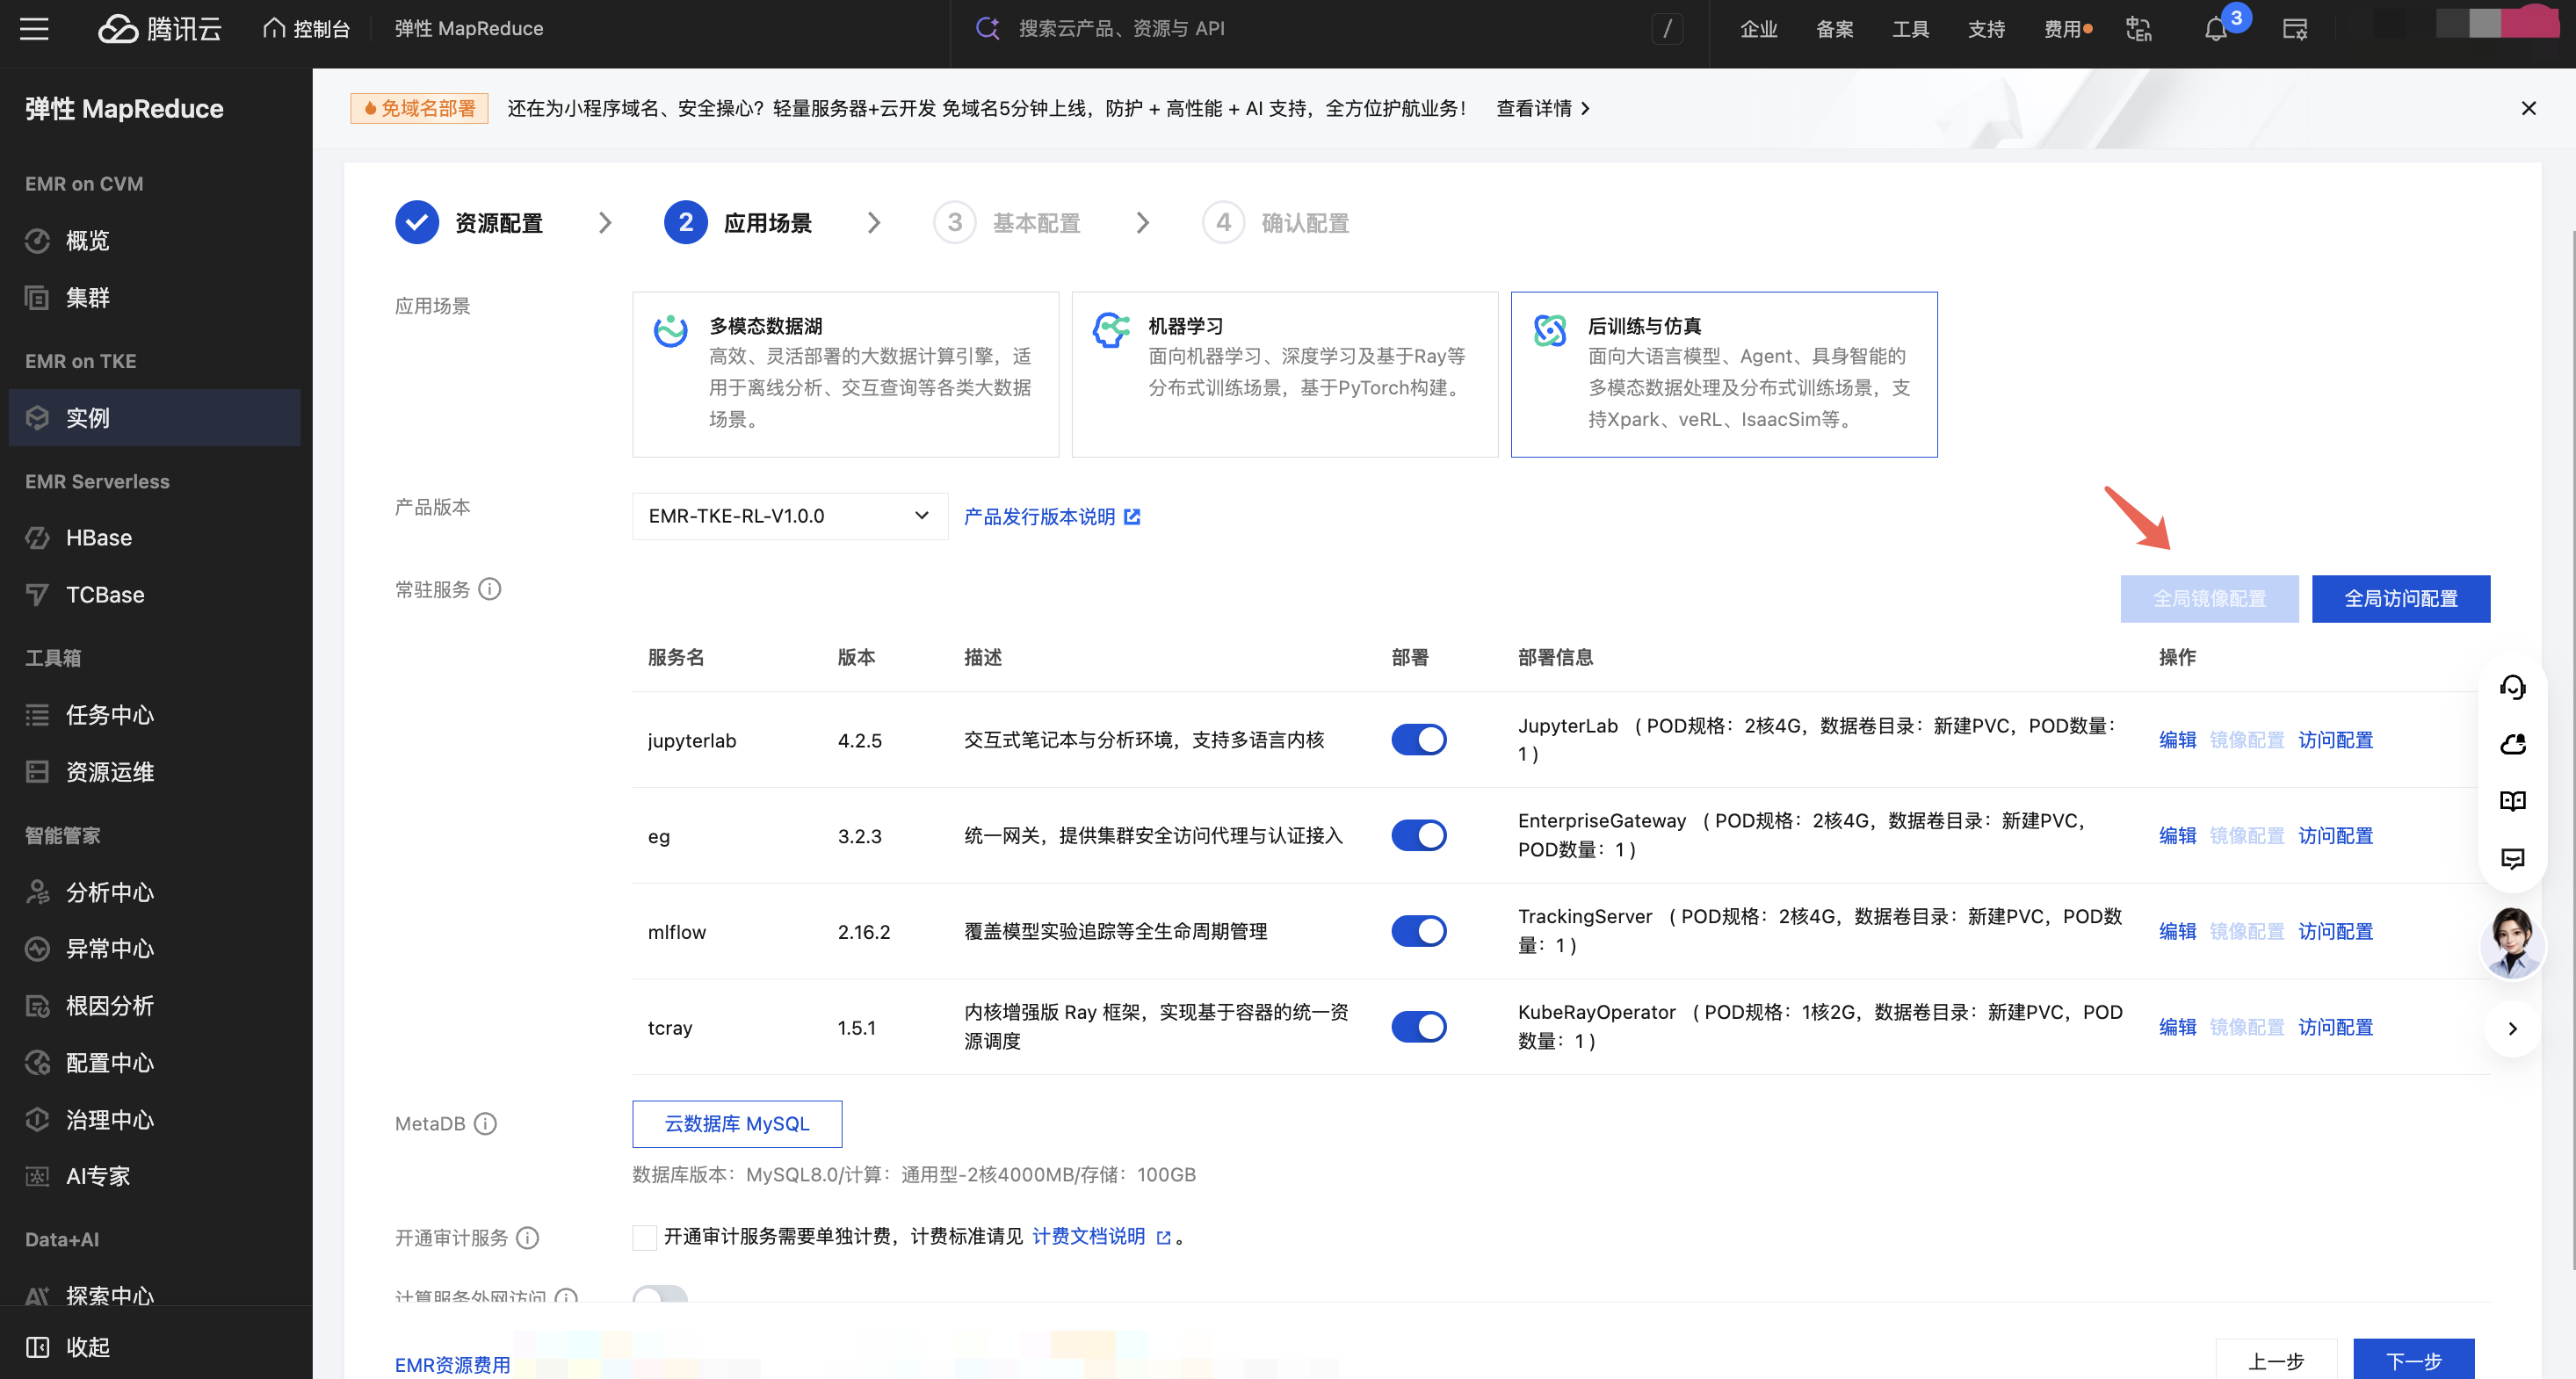Image resolution: width=2576 pixels, height=1379 pixels.
Task: Toggle eg deployment switch
Action: (1418, 835)
